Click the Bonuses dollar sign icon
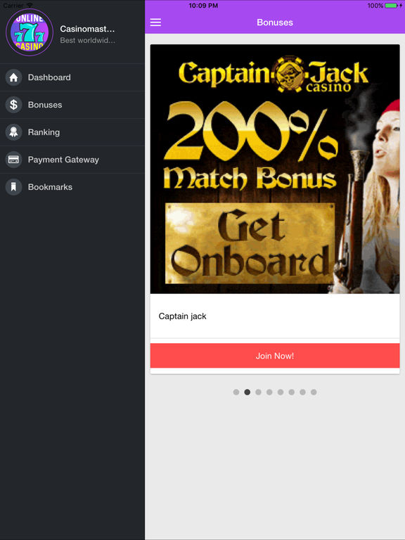This screenshot has width=405, height=540. click(13, 105)
